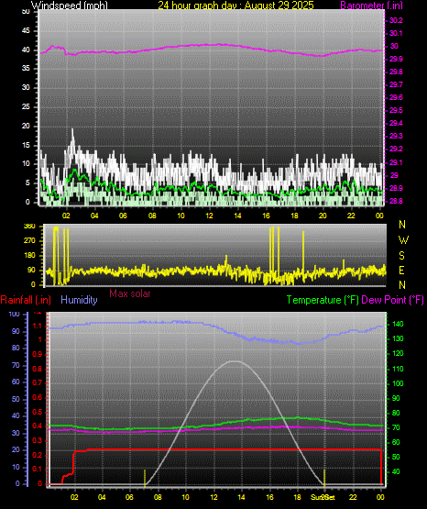Click the Temperature (°F) legend label

click(x=323, y=300)
